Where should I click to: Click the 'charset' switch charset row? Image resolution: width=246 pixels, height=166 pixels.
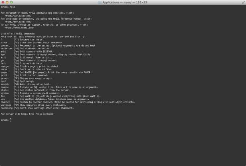[68, 102]
